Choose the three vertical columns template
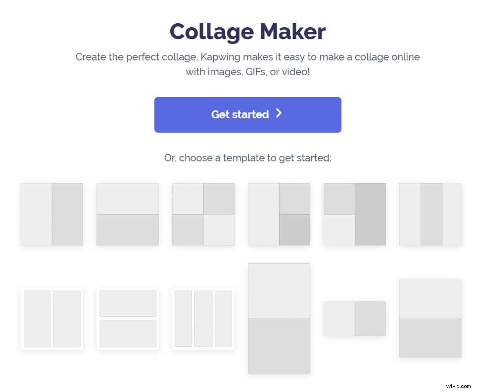 430,214
